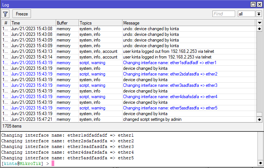Click the log scrollbar down arrow
264x168 pixels.
259,120
